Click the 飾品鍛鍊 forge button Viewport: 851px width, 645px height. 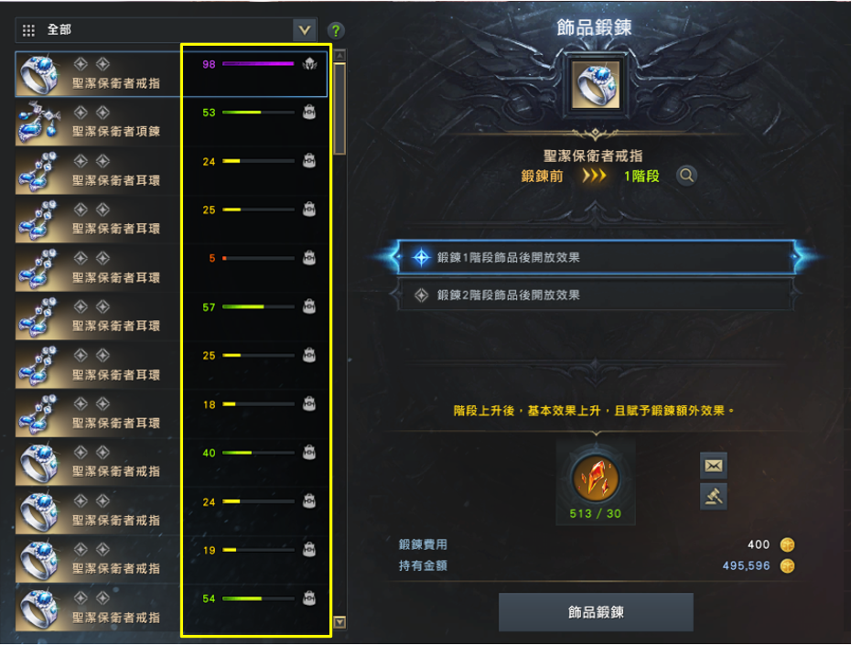(x=596, y=612)
